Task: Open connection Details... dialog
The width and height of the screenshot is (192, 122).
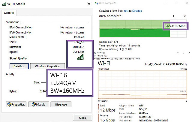Action: [x=19, y=66]
